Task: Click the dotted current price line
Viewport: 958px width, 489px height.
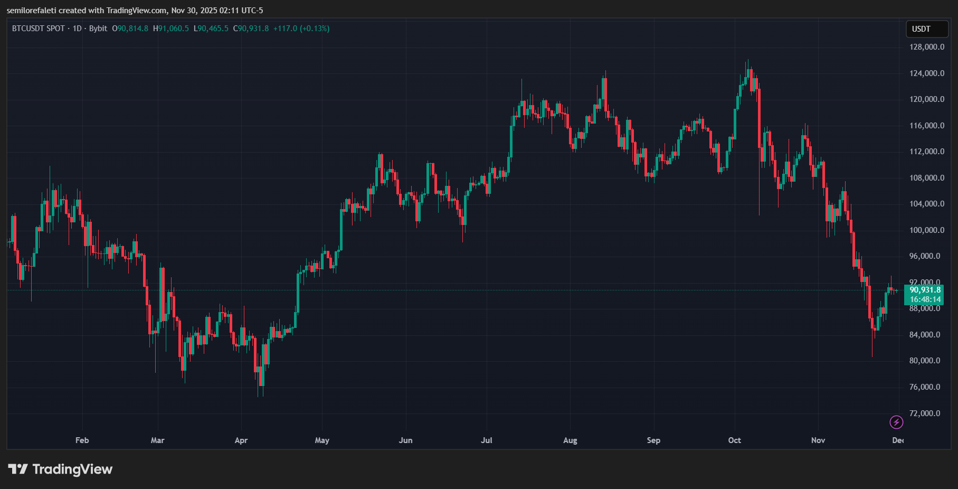Action: coord(422,289)
